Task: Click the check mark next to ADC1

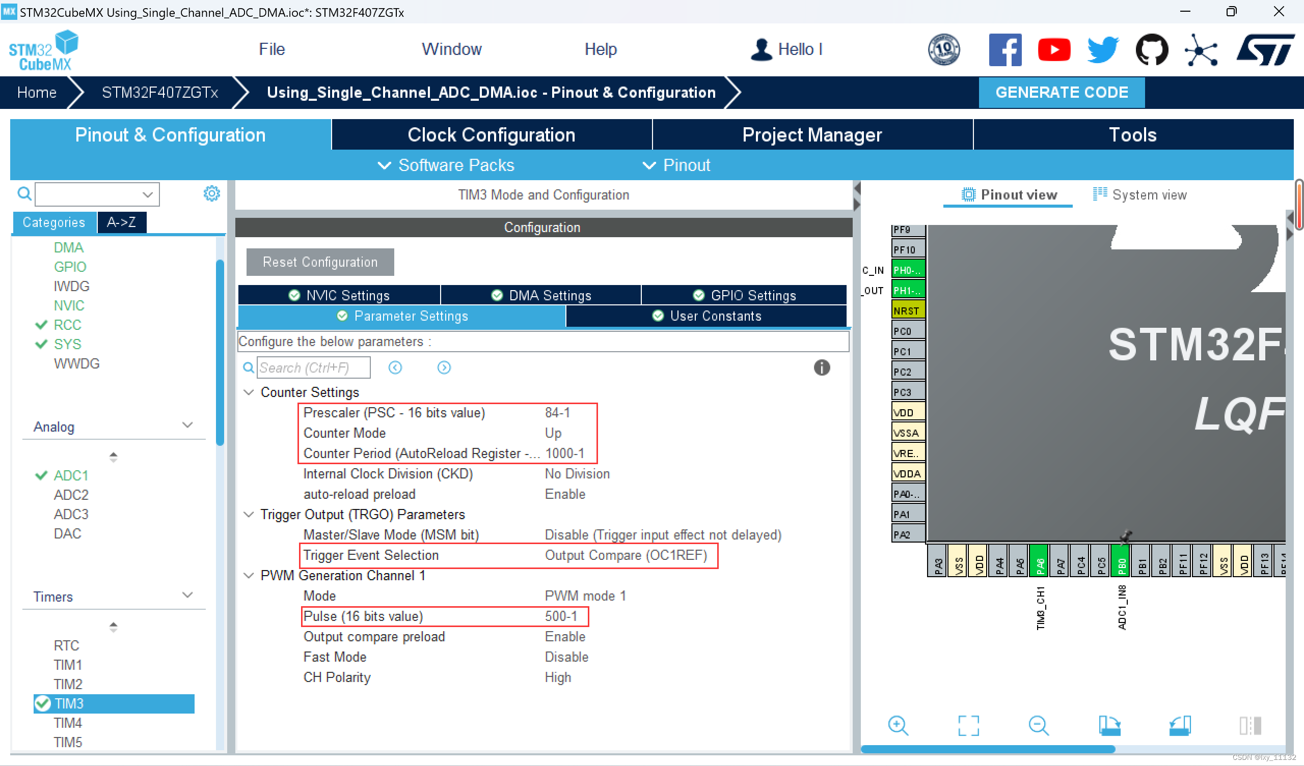Action: 41,475
